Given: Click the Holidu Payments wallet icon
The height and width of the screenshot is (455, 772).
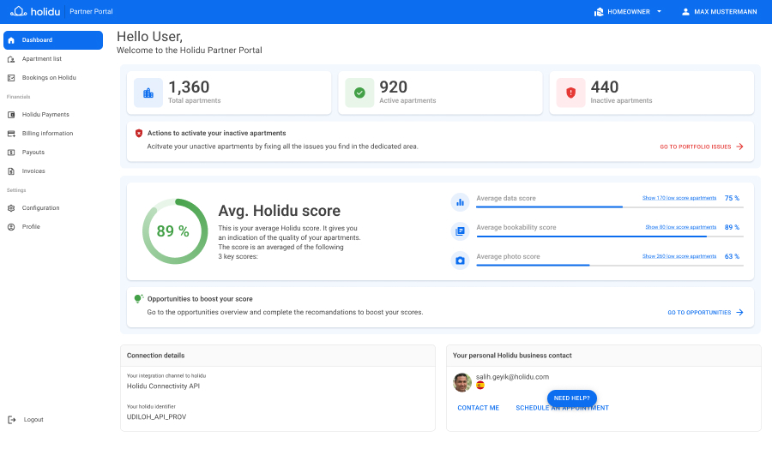Looking at the screenshot, I should tap(11, 115).
